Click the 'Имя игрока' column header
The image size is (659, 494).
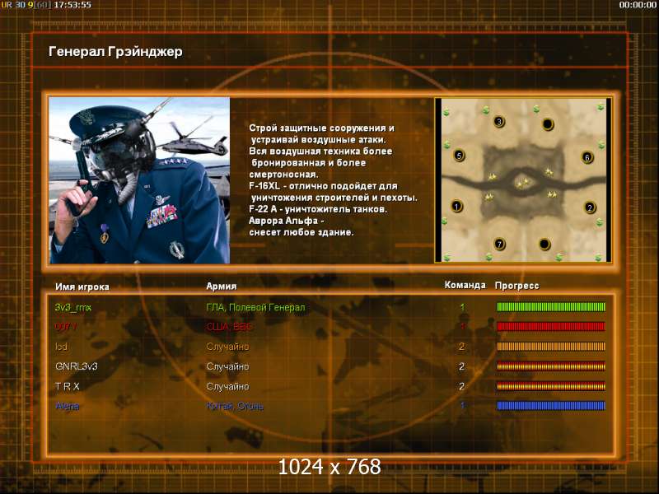pos(82,287)
